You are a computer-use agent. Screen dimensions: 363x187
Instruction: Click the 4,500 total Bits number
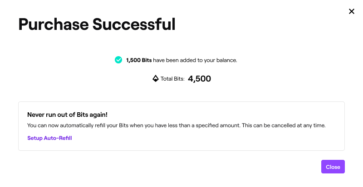(199, 79)
